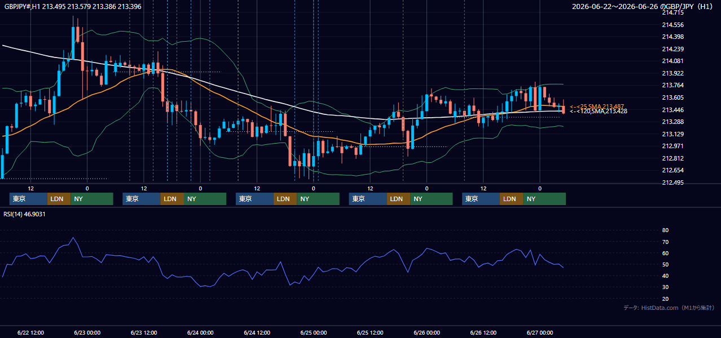Click the 6/22 12:00 date label
Screen dimensions: 721x338
[30, 332]
